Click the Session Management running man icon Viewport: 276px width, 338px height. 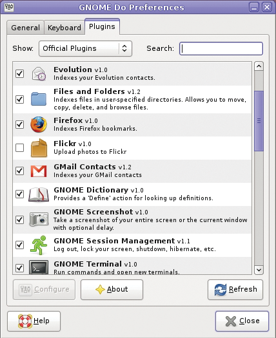tap(39, 245)
